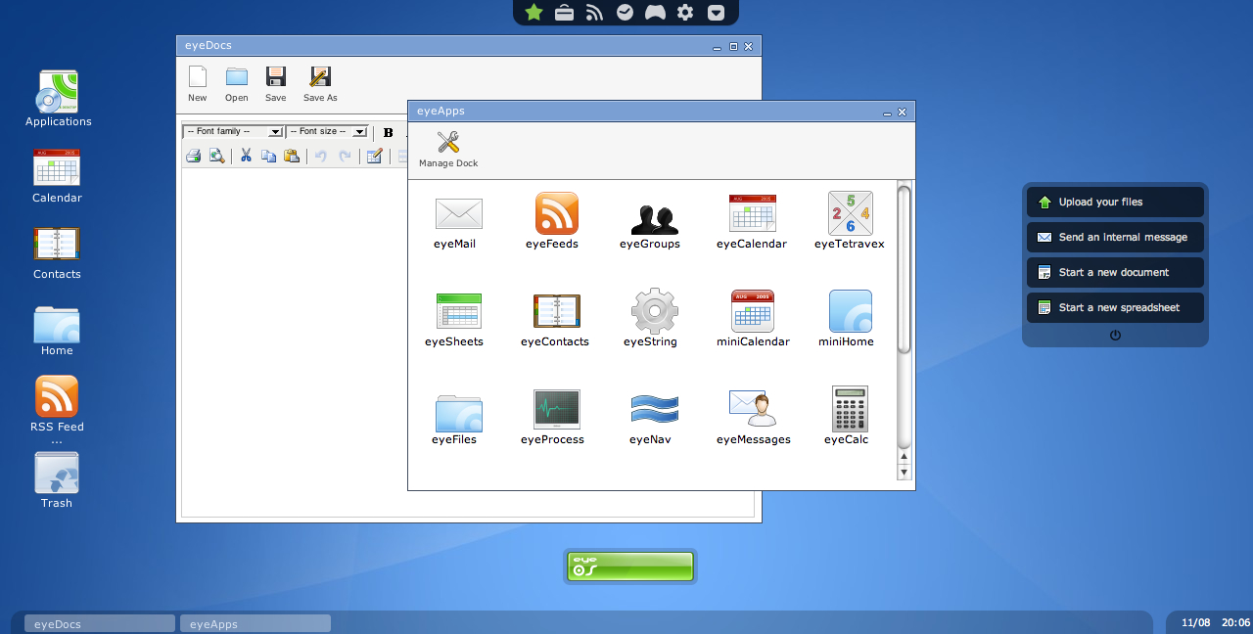Switch to eyeDocs taskbar entry
The width and height of the screenshot is (1253, 634).
point(100,623)
